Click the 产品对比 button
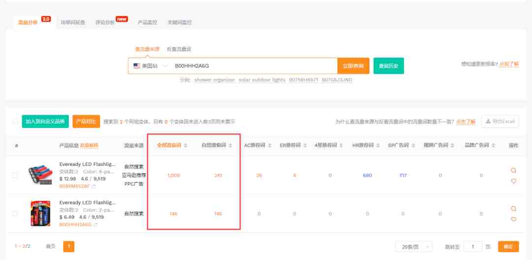This screenshot has height=260, width=532. click(86, 121)
